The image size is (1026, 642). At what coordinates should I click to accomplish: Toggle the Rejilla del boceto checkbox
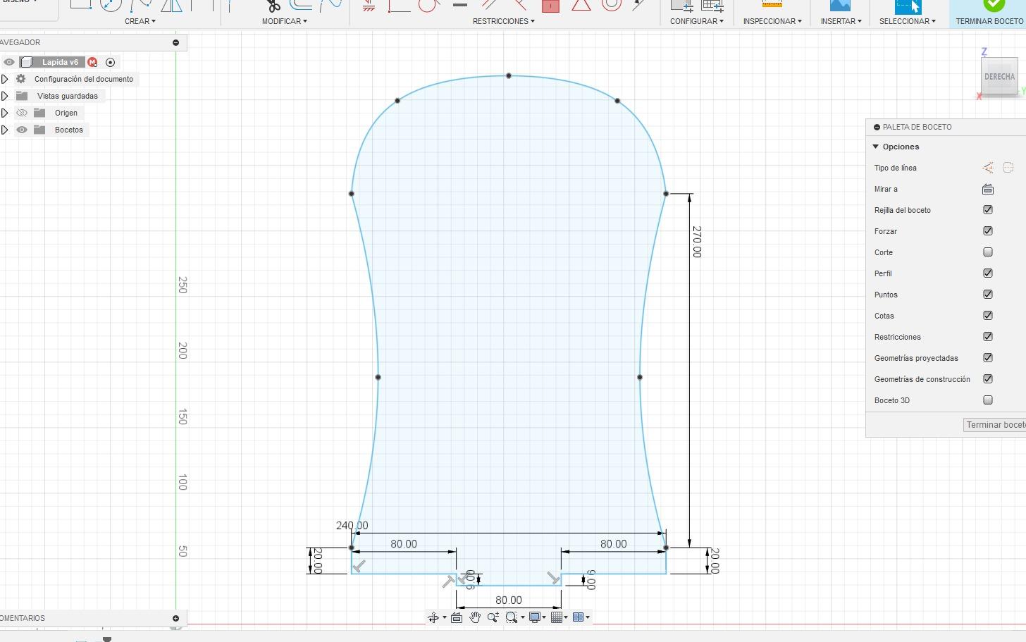988,210
